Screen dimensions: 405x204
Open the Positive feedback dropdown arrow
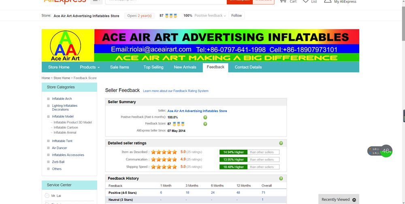(x=225, y=16)
